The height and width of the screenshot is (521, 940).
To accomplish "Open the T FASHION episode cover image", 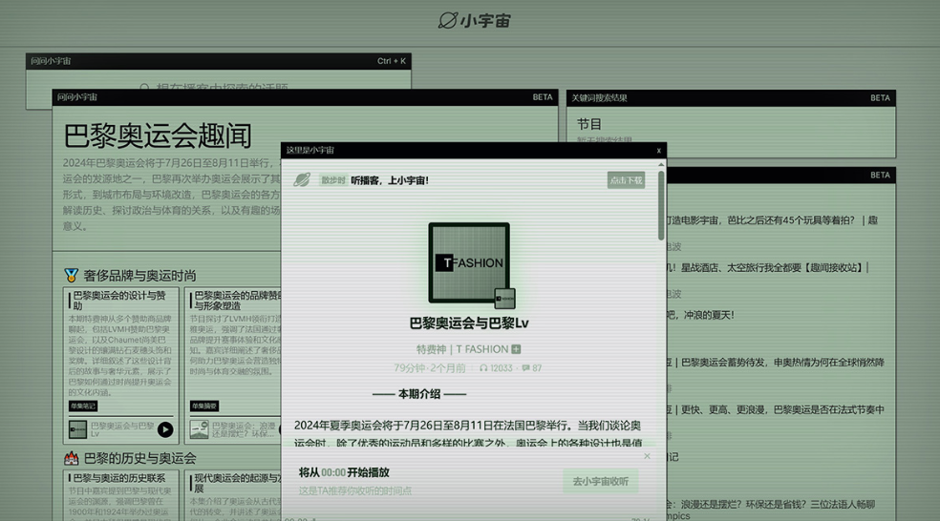I will 469,262.
